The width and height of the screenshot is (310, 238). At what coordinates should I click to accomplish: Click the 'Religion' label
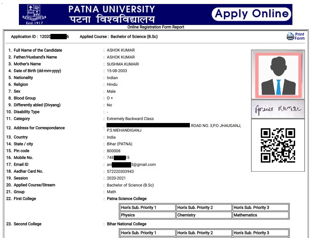[21, 84]
